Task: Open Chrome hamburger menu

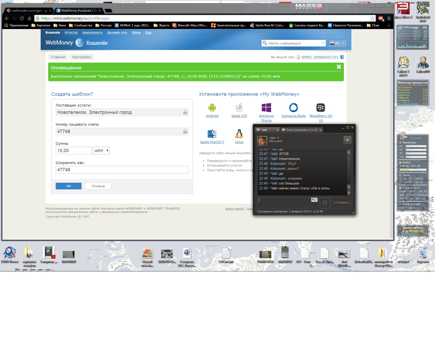Action: [x=389, y=18]
